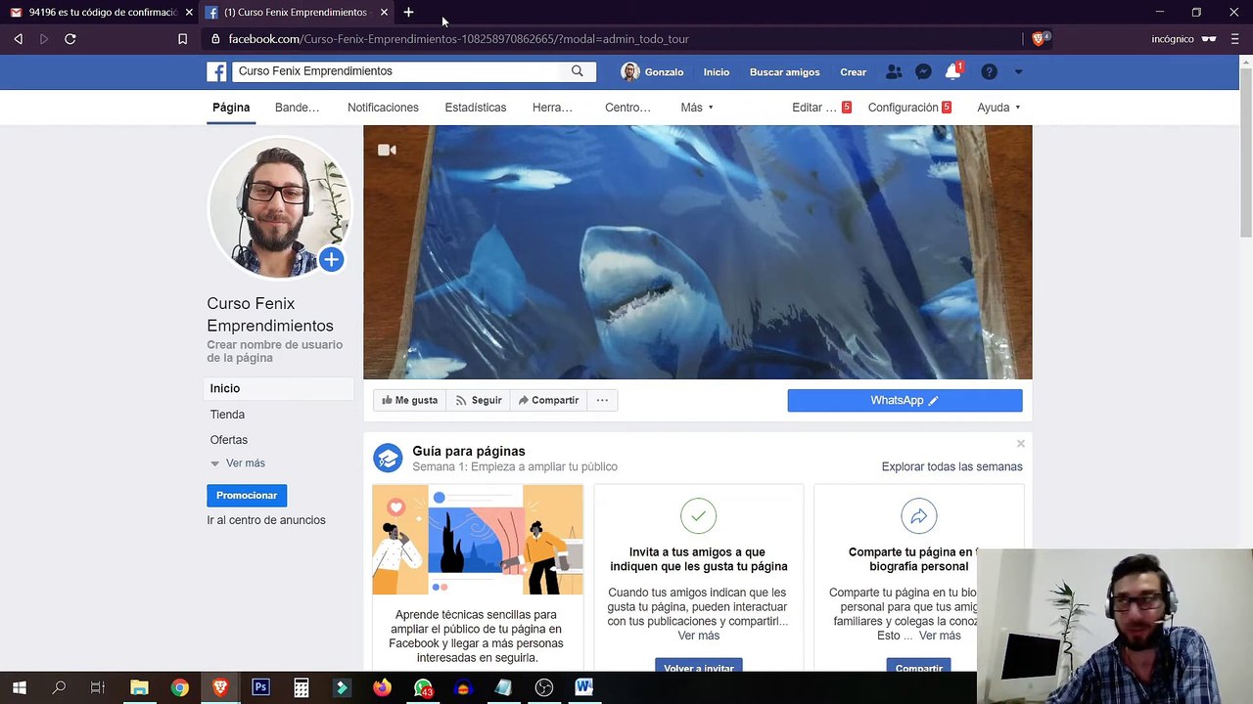Open the three dots more options button
The width and height of the screenshot is (1253, 704).
(602, 400)
